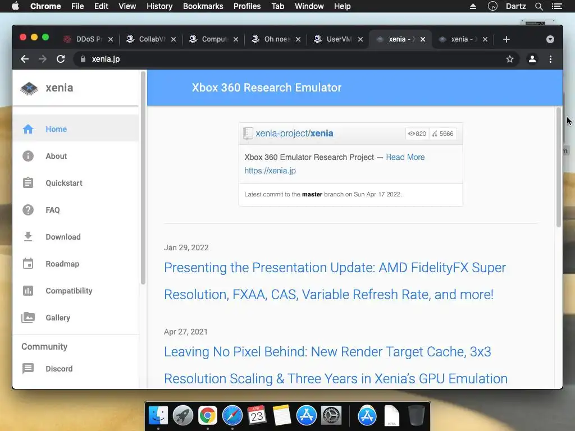
Task: Click the GitHub forks count 5666
Action: (443, 134)
